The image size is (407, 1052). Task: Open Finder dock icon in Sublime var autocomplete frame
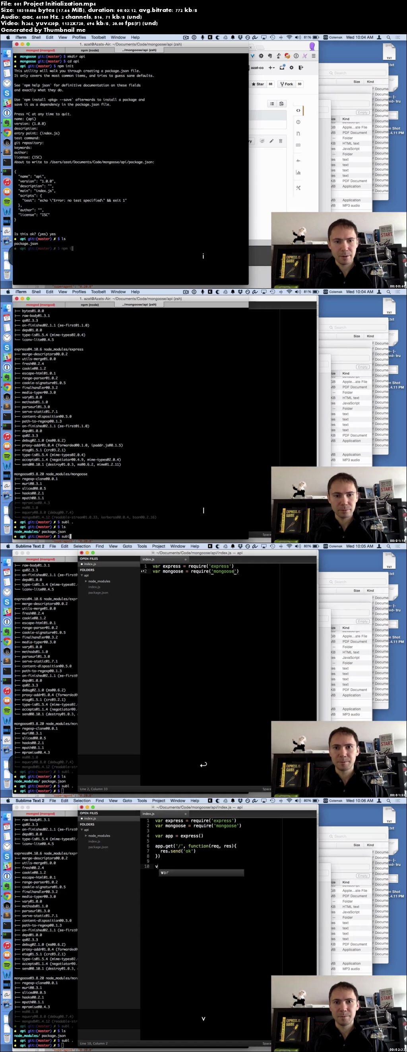coord(7,817)
